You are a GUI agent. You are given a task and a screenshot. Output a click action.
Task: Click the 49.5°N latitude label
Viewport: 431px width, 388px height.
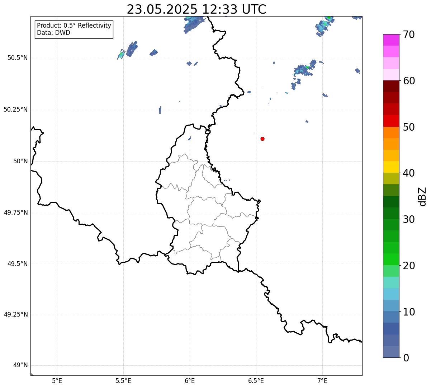pyautogui.click(x=18, y=264)
